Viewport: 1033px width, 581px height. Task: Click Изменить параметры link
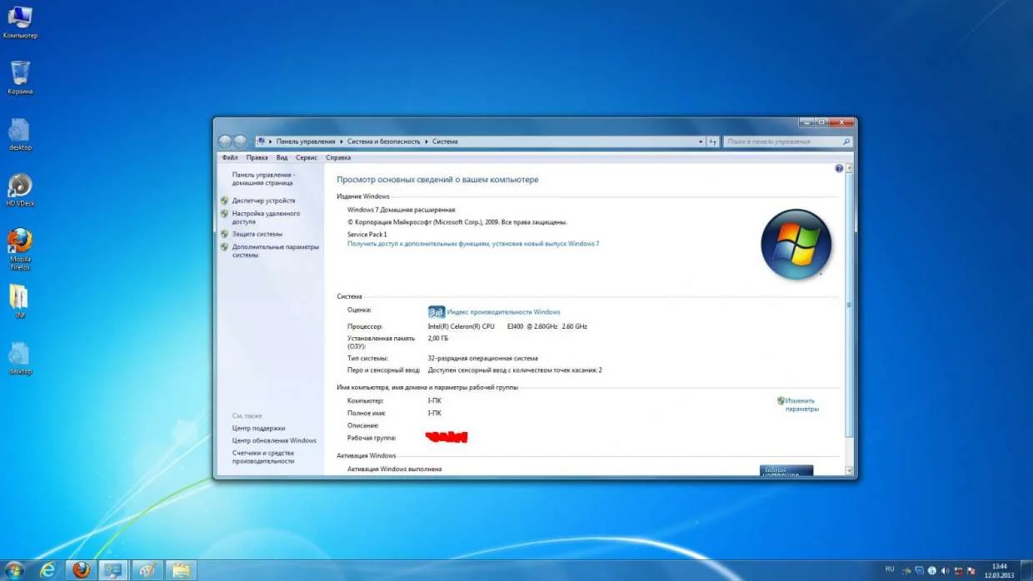tap(801, 405)
